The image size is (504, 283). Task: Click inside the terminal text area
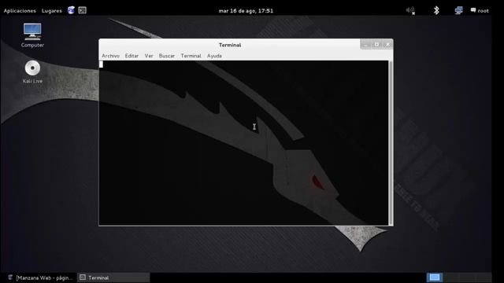click(243, 143)
